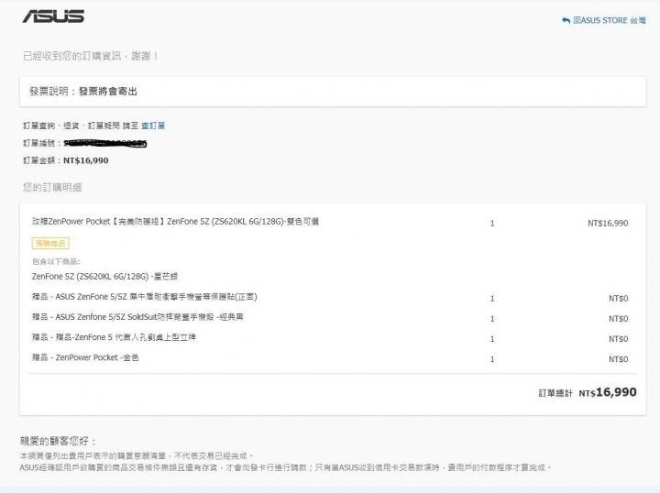Click quantity 1 on the bundle row
The width and height of the screenshot is (660, 493).
click(492, 224)
